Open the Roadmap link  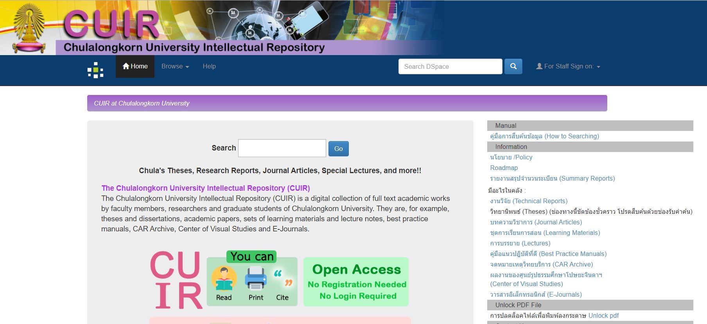click(x=504, y=168)
